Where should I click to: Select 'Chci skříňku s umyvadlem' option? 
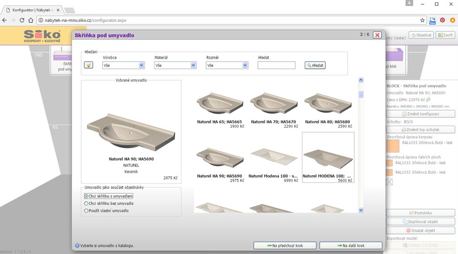tap(86, 196)
